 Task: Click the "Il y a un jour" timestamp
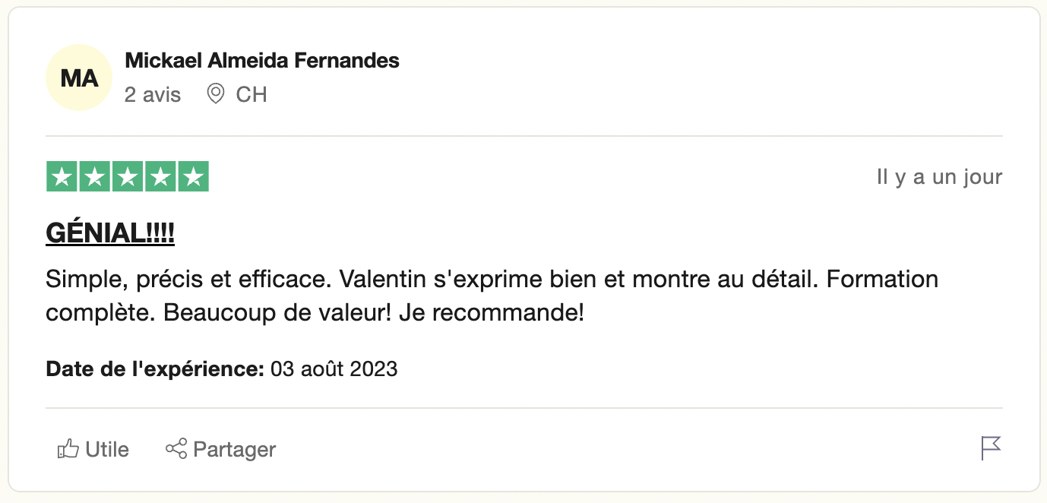(939, 178)
